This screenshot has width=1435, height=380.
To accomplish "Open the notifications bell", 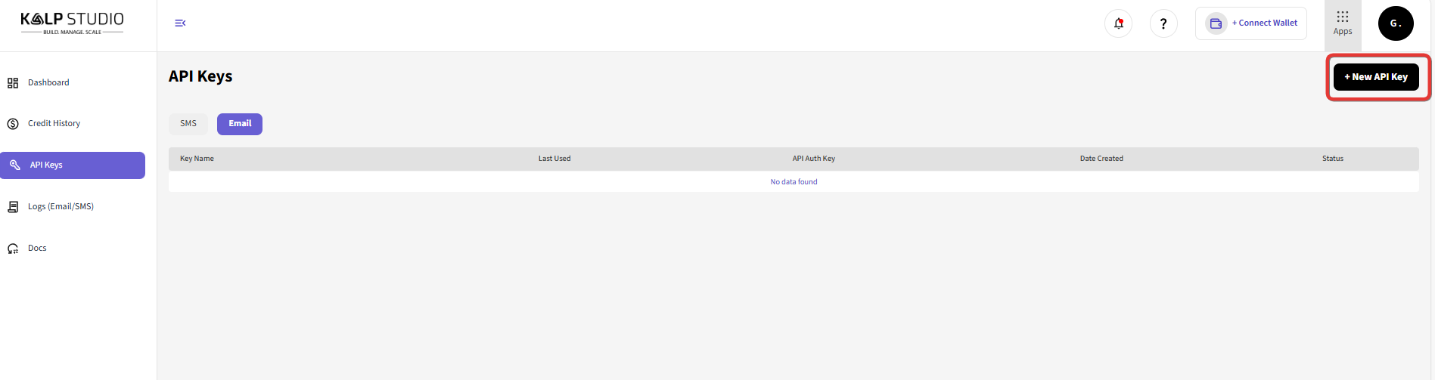I will coord(1118,23).
